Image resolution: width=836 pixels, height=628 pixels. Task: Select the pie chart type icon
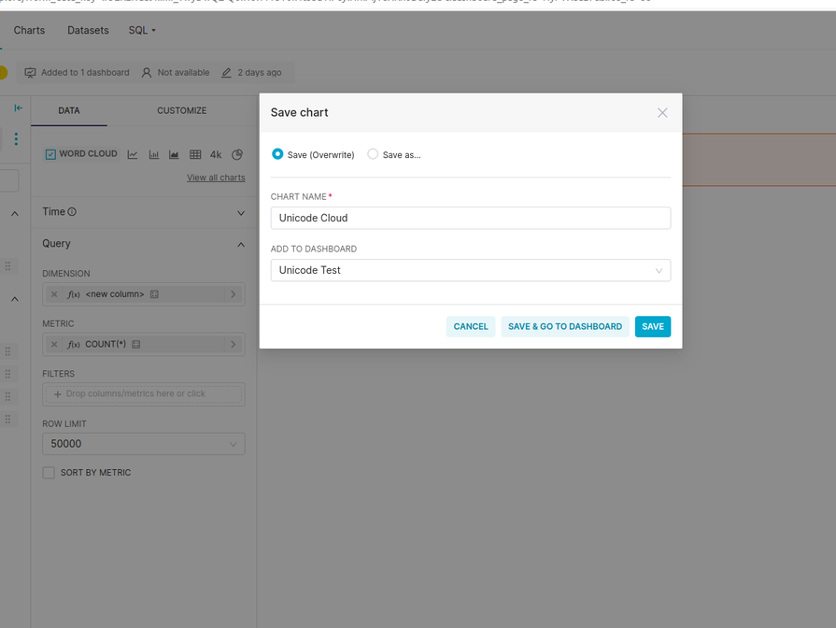point(237,155)
